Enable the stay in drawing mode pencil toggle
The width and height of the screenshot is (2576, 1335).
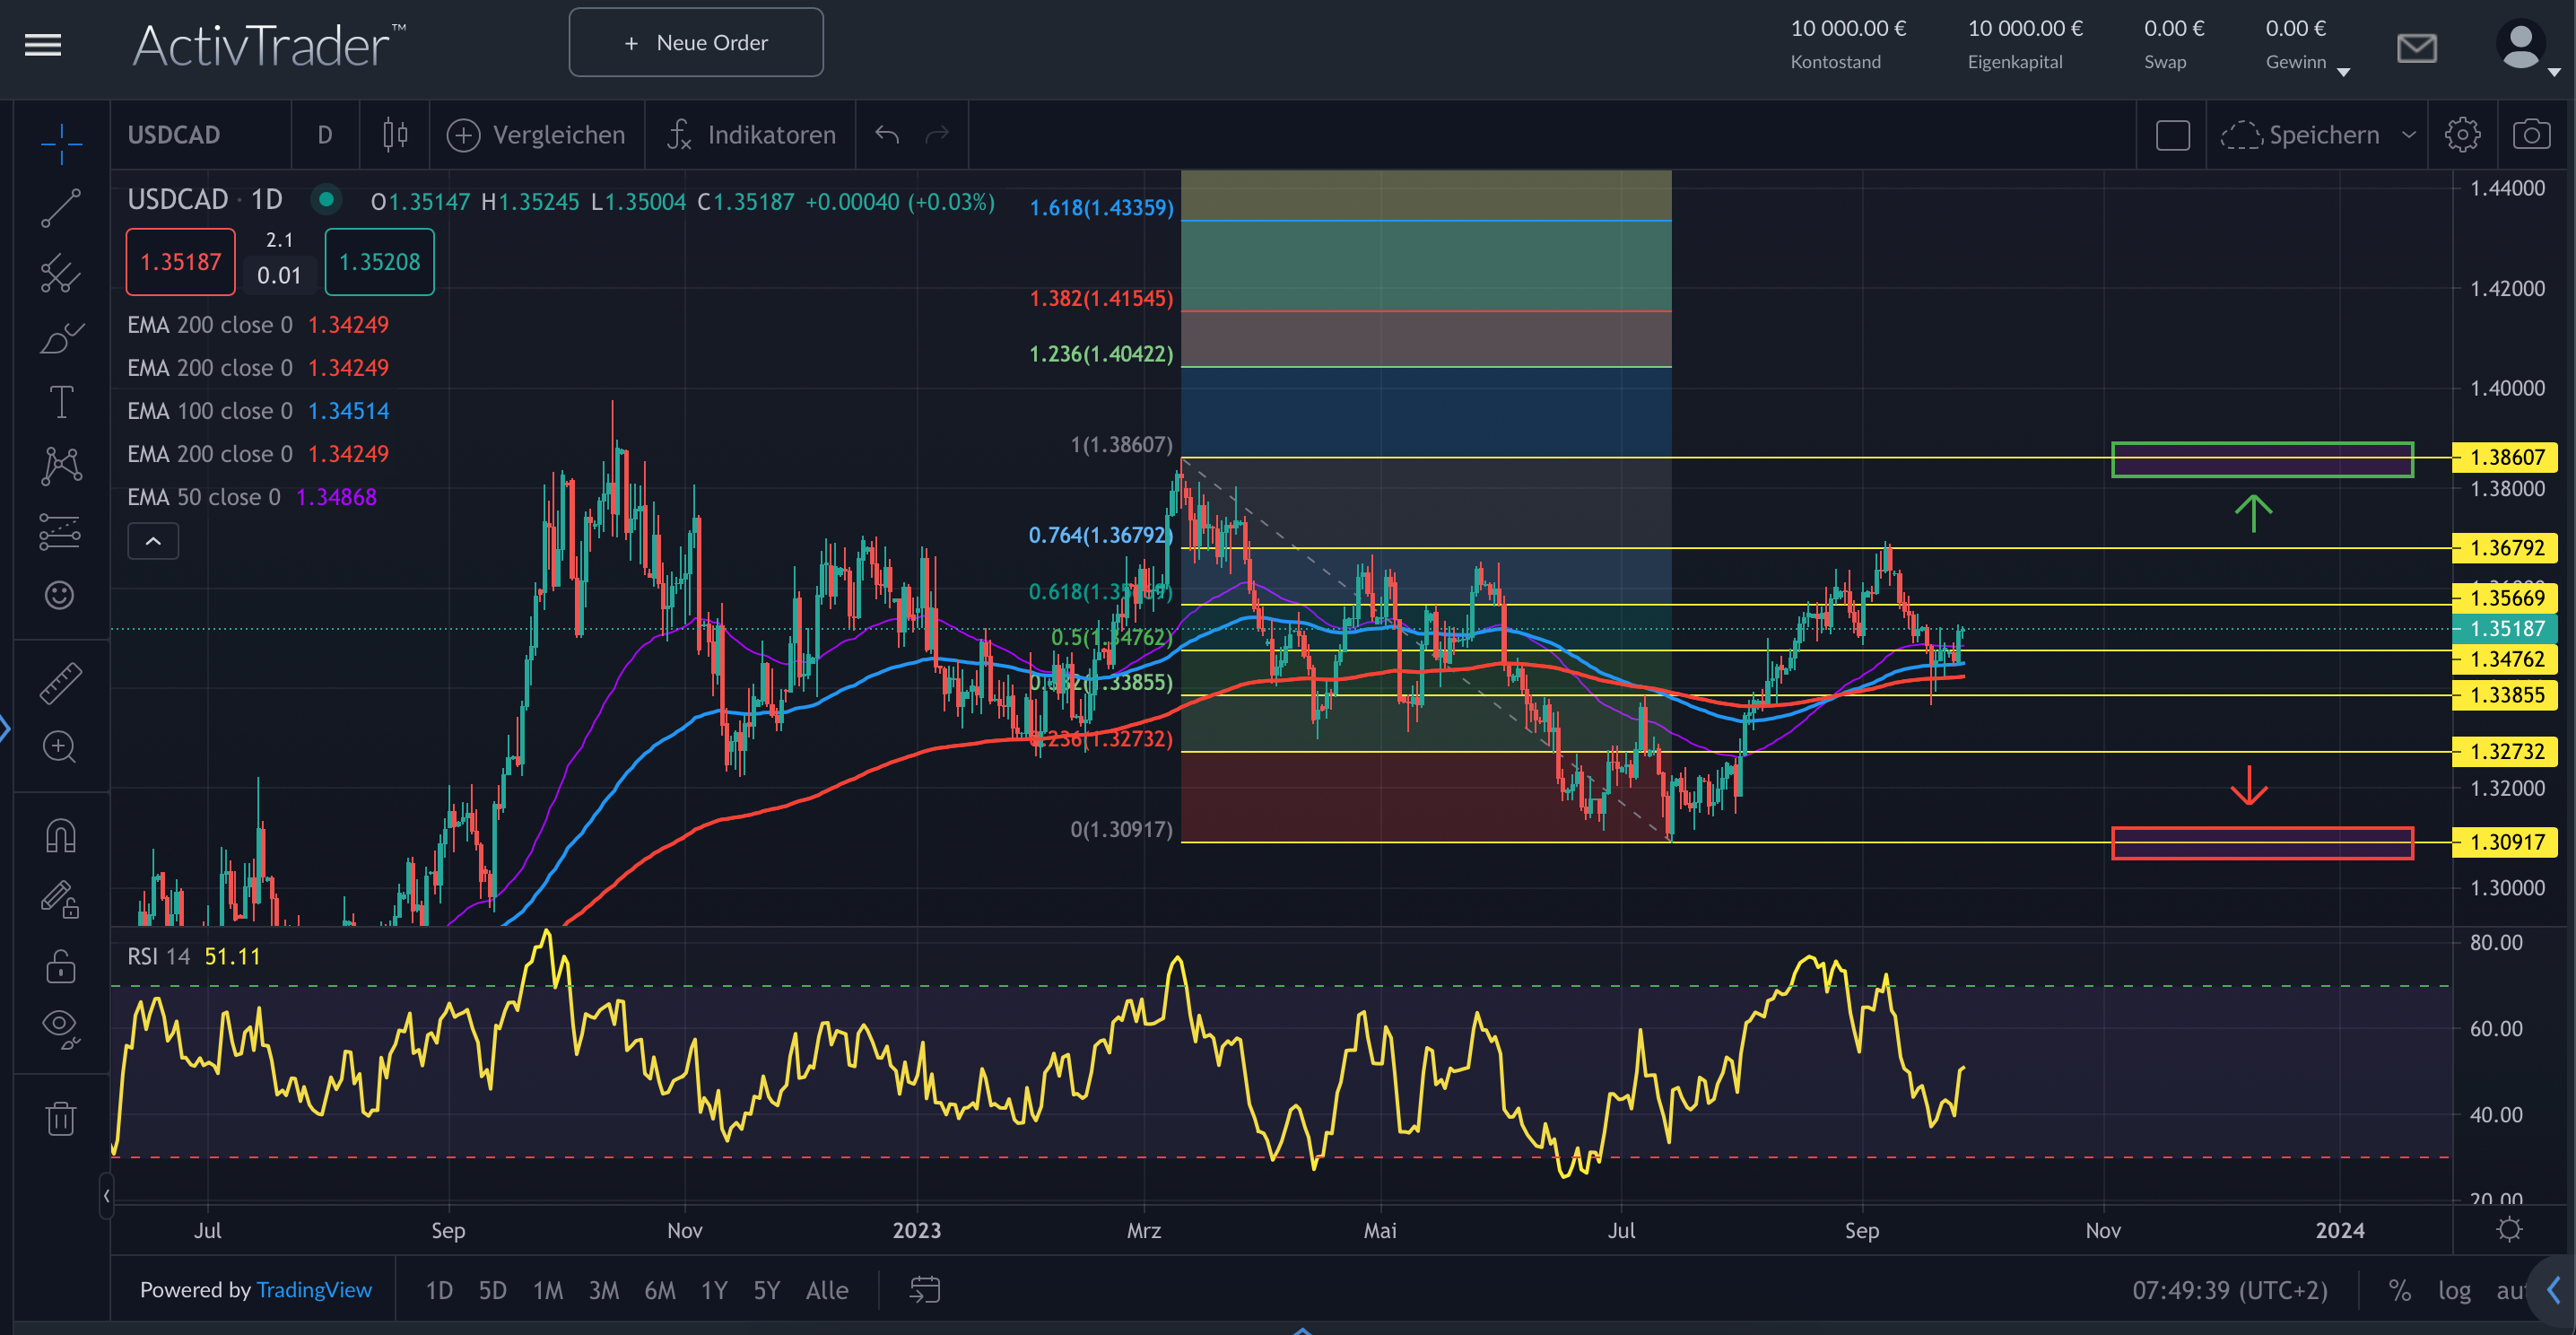(60, 900)
